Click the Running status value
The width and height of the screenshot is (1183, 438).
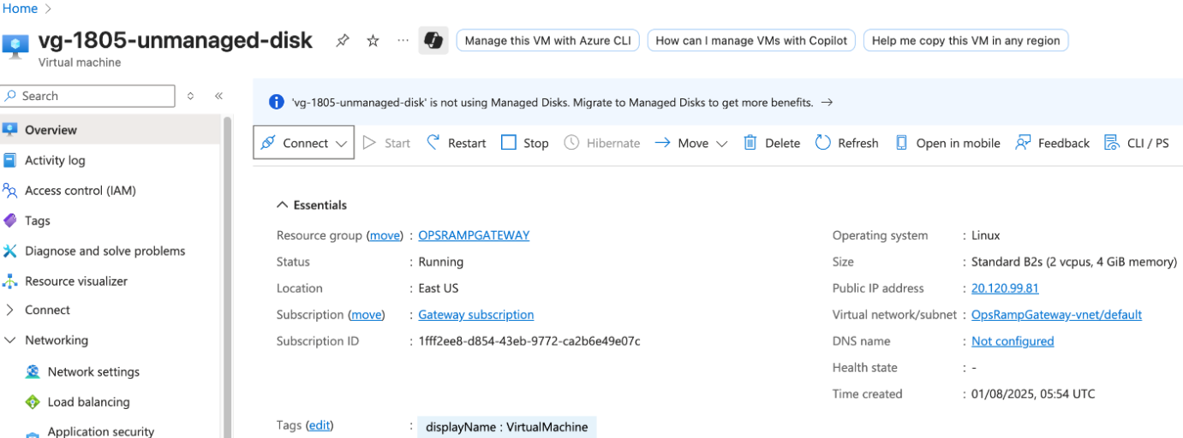pos(440,262)
